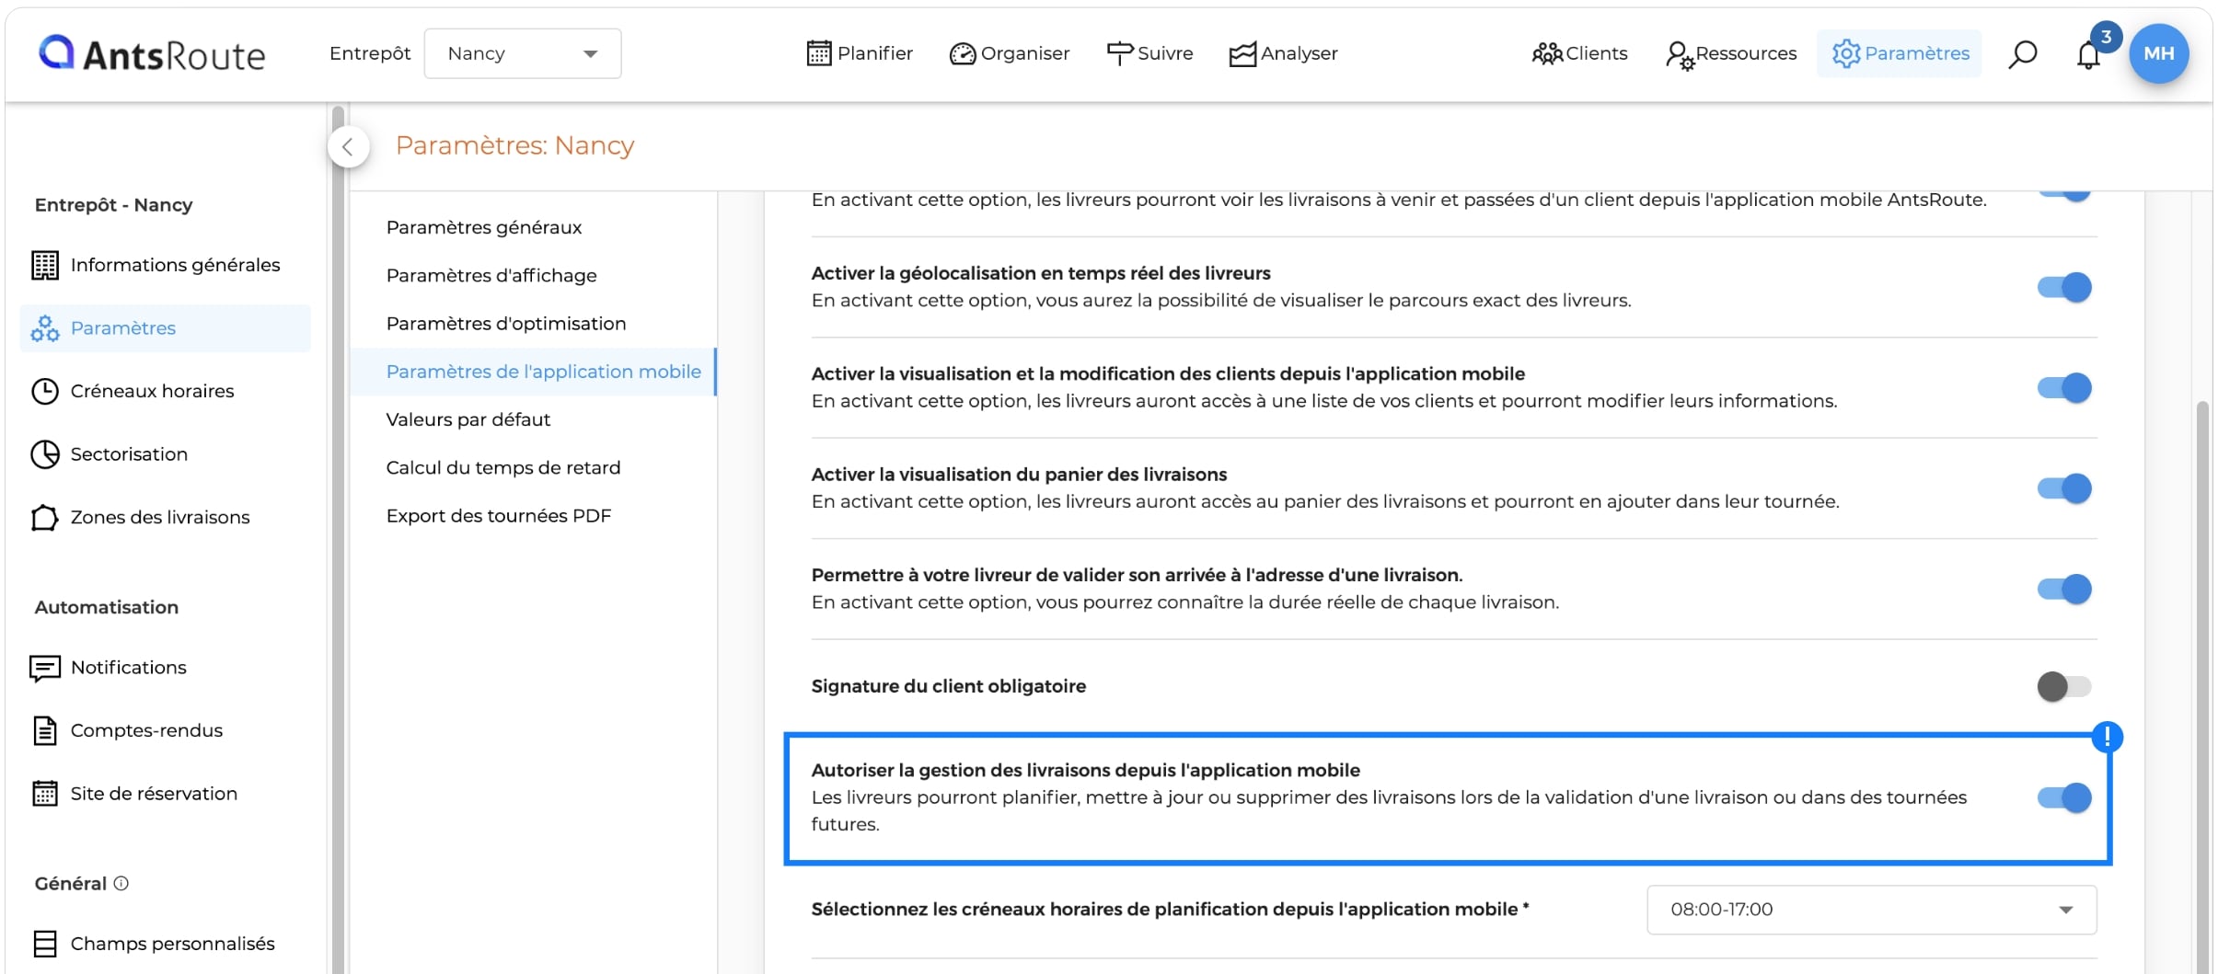Open the Entrepôt Nancy dropdown
Viewport: 2218px width, 974px height.
click(x=523, y=53)
